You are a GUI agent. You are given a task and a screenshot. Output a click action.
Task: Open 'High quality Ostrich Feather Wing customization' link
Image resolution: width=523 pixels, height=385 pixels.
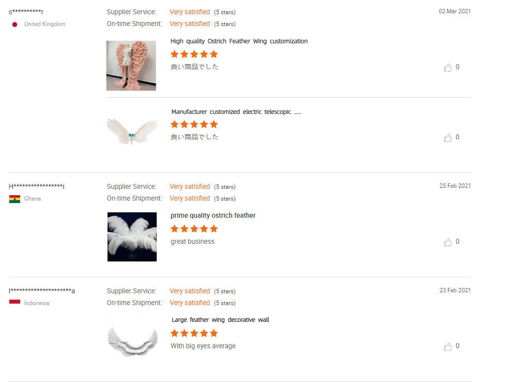tap(239, 41)
